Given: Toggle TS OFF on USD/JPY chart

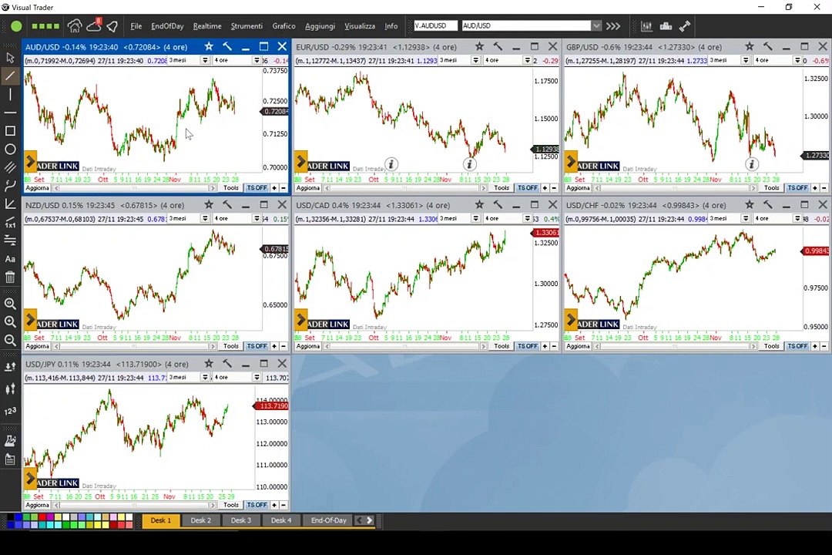Looking at the screenshot, I should pos(257,505).
